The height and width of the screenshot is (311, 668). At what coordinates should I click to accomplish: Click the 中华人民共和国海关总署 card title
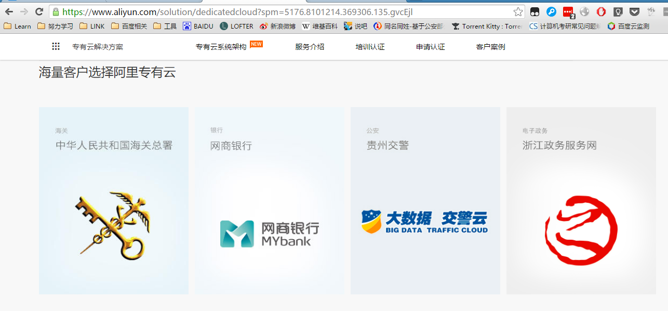(114, 146)
